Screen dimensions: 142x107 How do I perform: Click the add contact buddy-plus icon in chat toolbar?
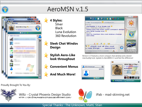[96, 19]
